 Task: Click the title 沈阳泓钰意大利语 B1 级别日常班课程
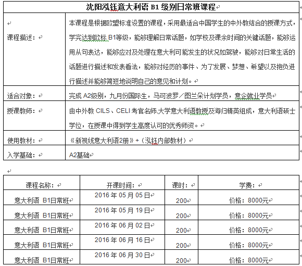pos(150,7)
